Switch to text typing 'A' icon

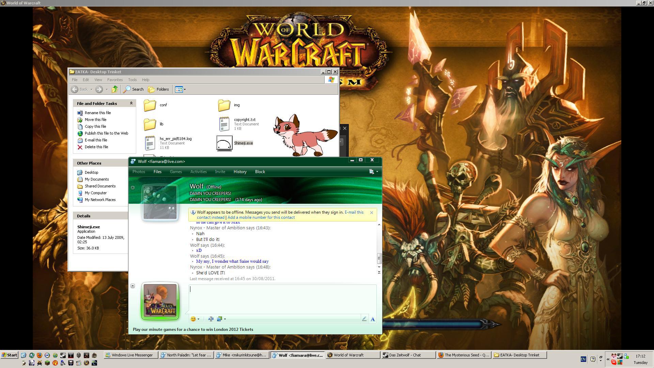[x=373, y=319]
